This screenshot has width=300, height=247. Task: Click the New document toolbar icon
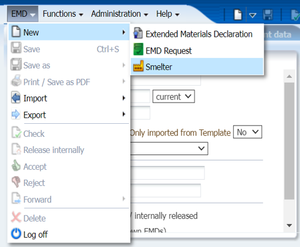coord(238,14)
